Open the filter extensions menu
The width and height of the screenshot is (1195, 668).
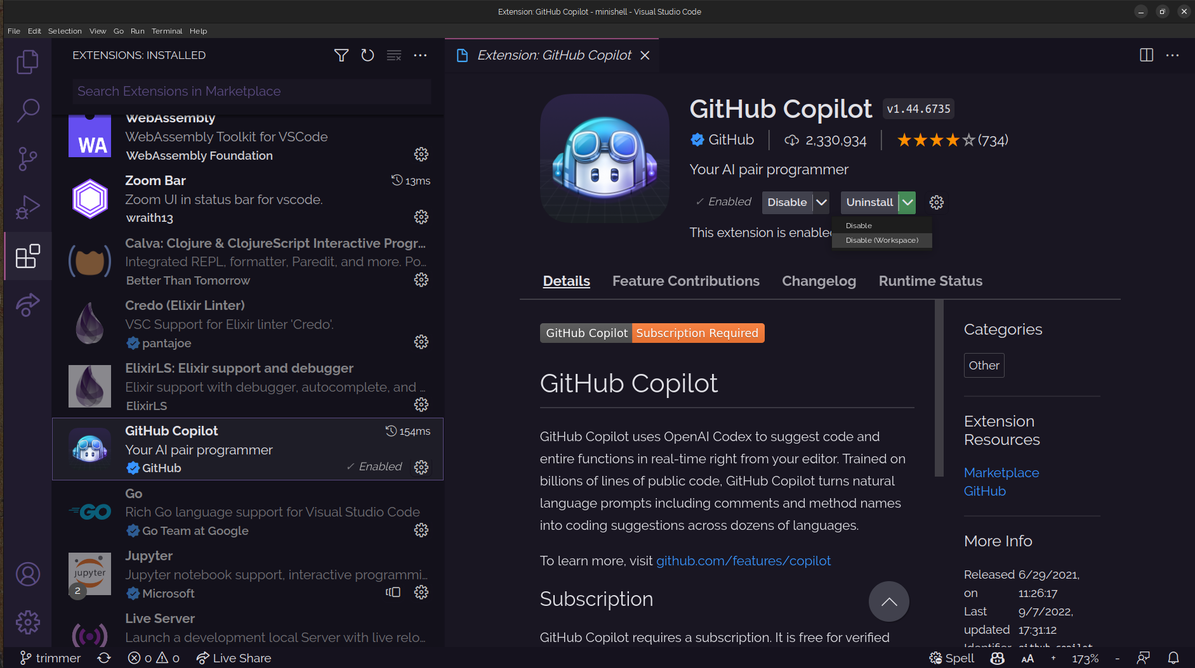tap(341, 55)
